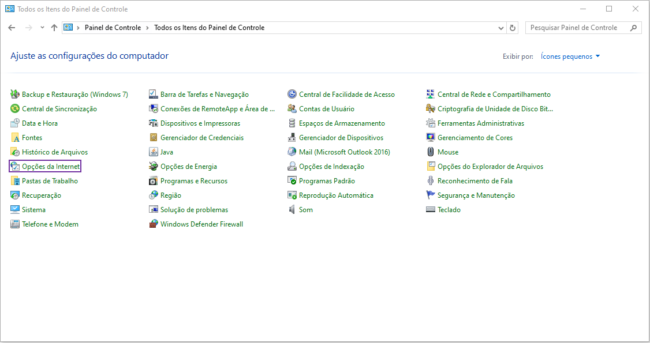Click the Histórico de Arquivos icon
The image size is (650, 343).
(x=15, y=152)
